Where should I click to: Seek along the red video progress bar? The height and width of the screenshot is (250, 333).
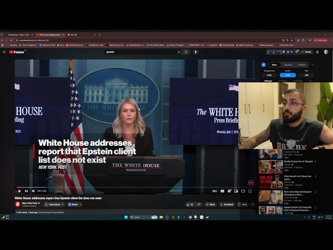[x=135, y=187]
